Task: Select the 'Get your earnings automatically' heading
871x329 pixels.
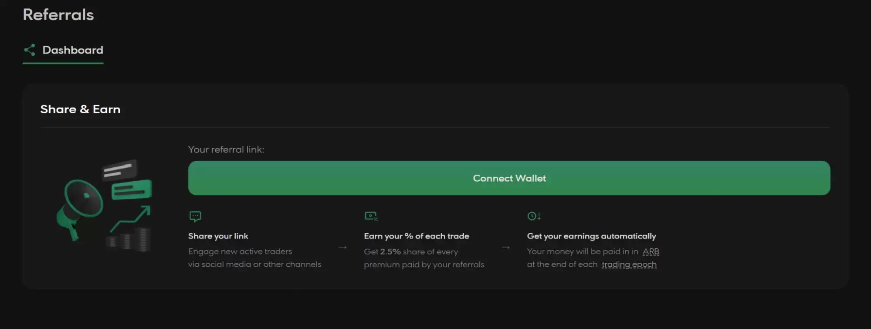Action: coord(591,236)
